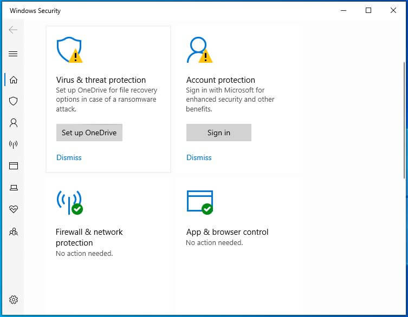Open App & browser control sidebar icon
The height and width of the screenshot is (317, 408).
click(14, 166)
